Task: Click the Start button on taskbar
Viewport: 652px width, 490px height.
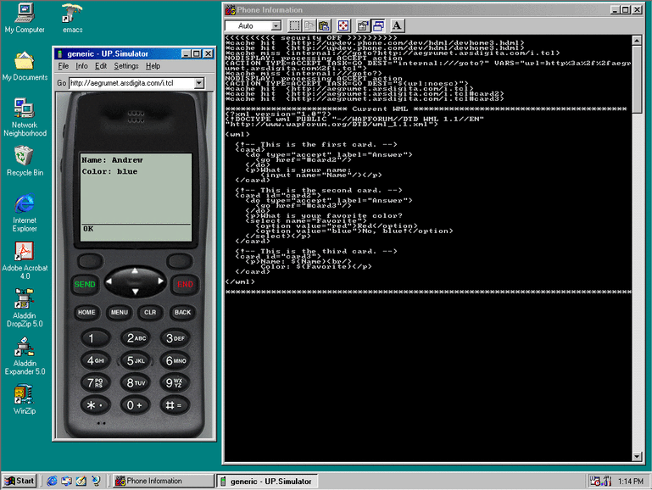Action: [x=20, y=481]
